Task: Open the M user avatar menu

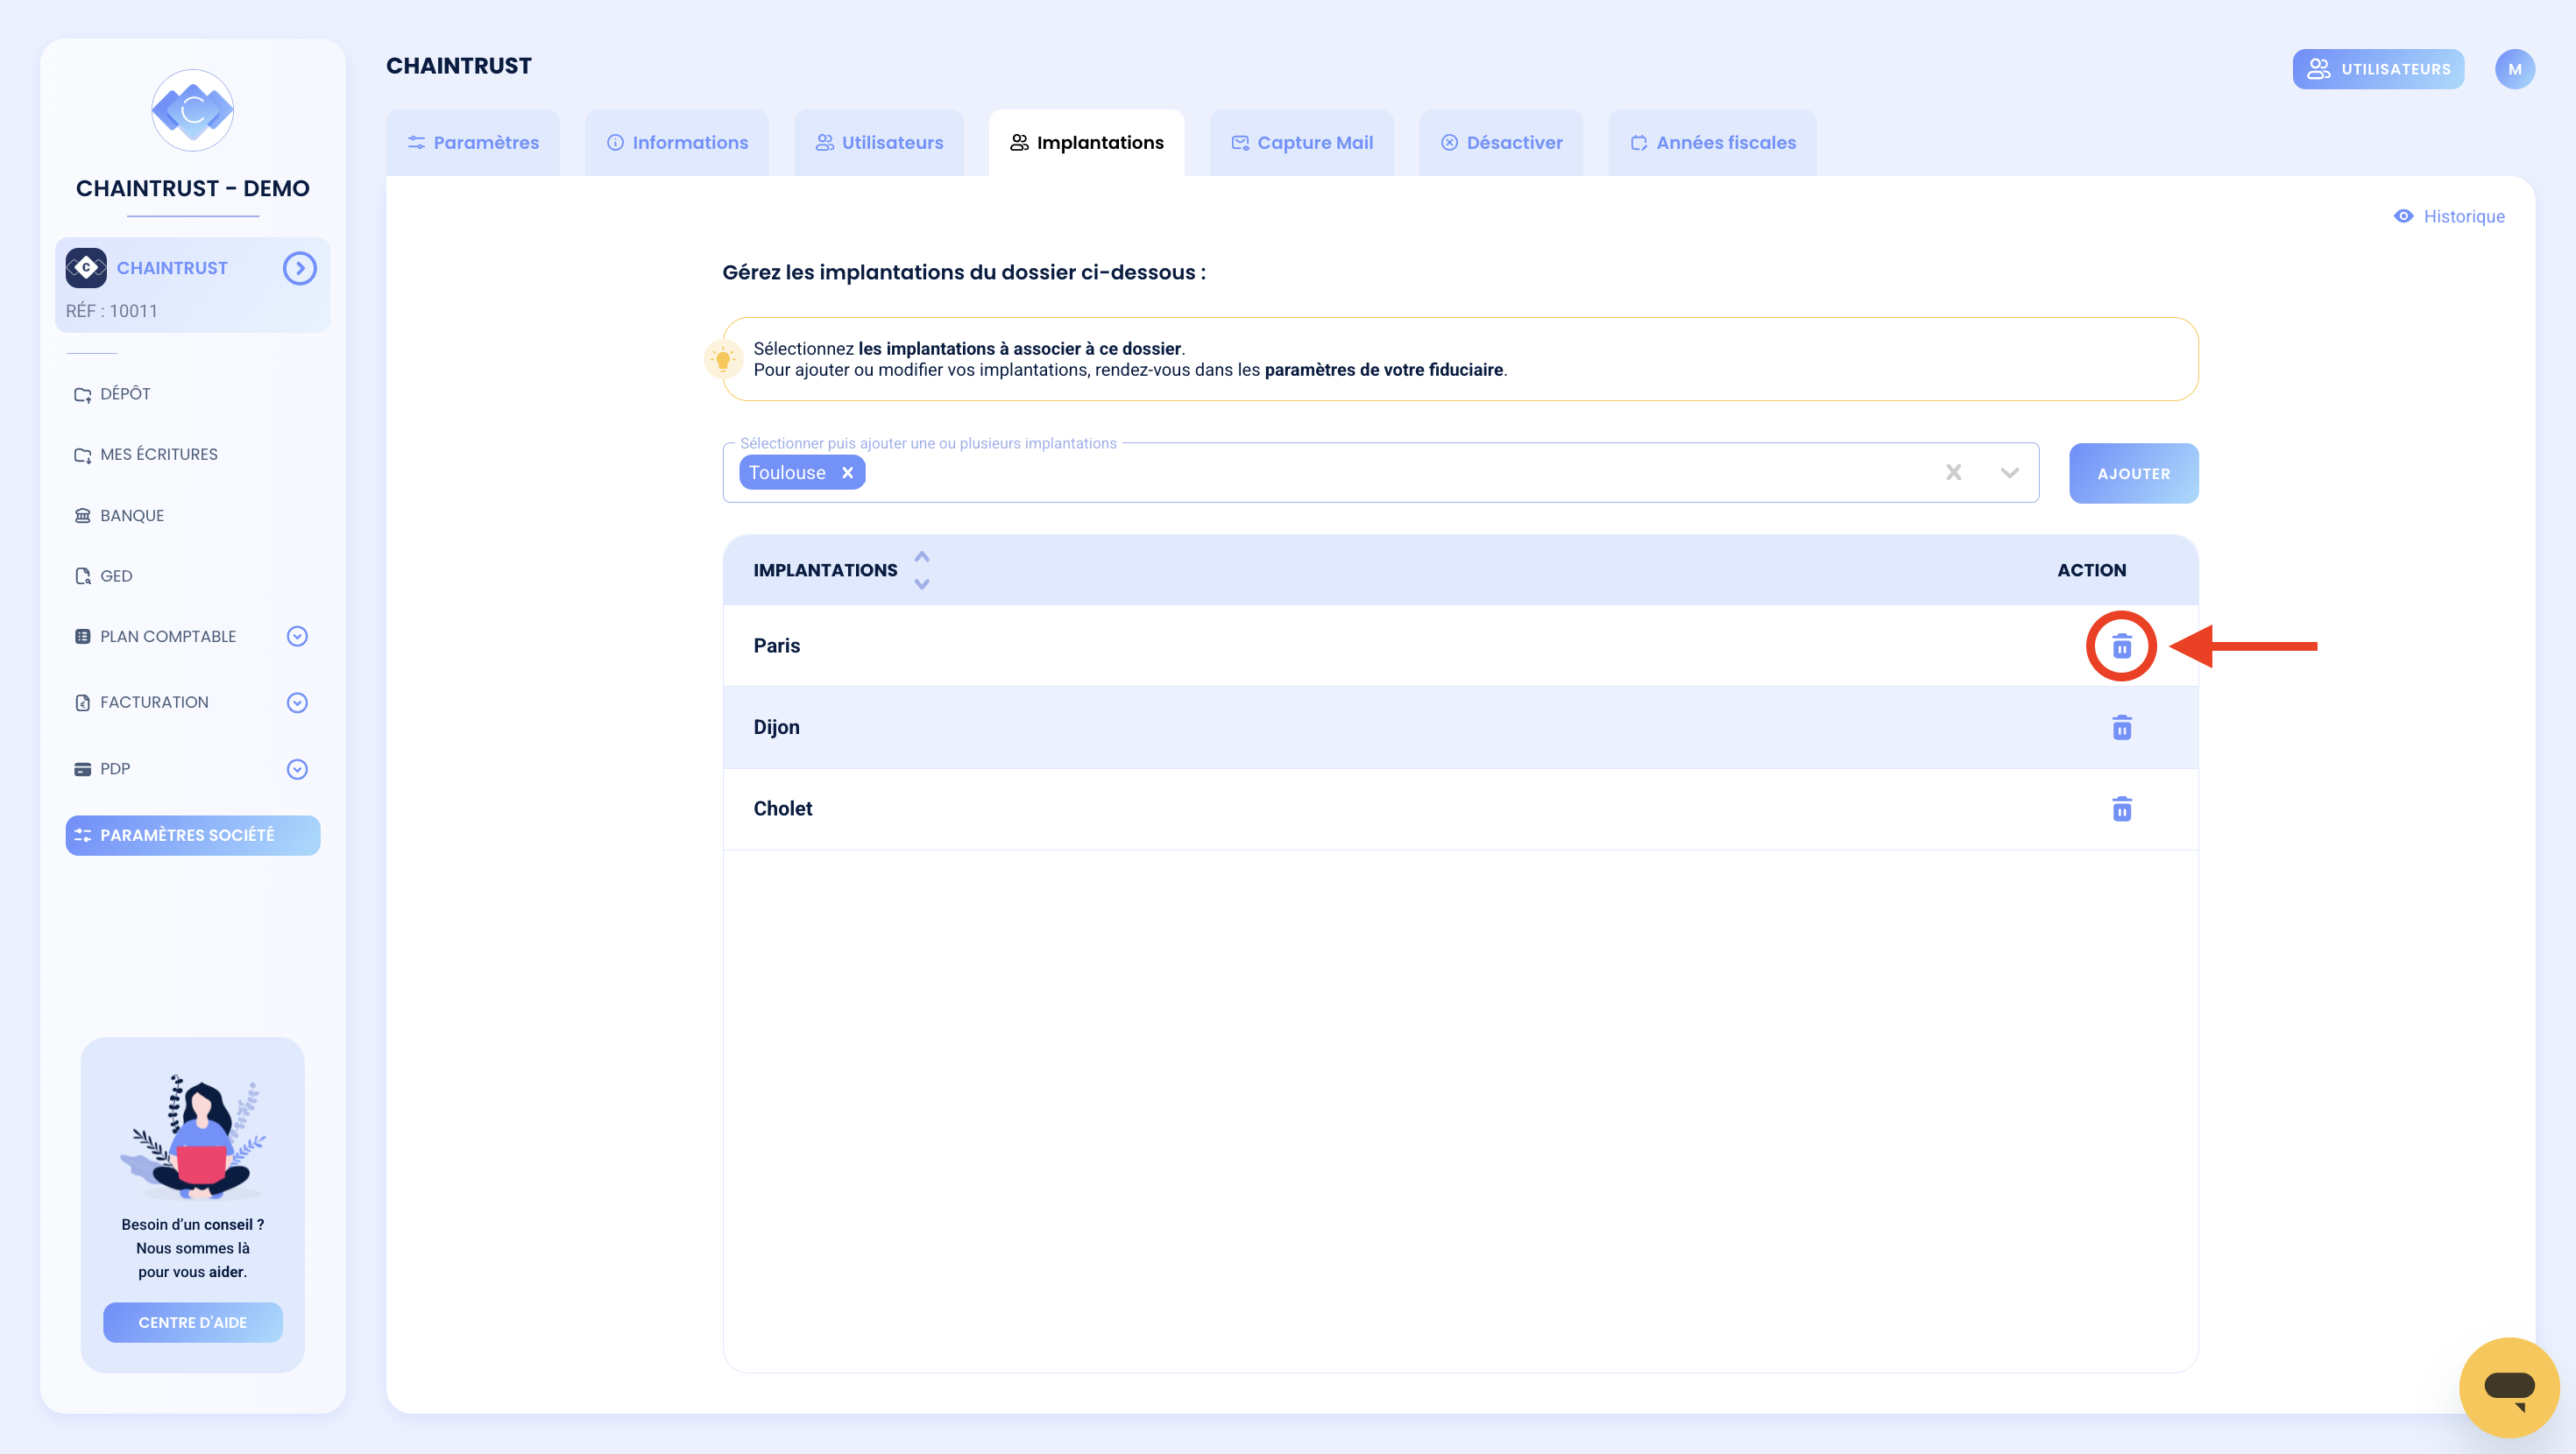Action: point(2514,69)
